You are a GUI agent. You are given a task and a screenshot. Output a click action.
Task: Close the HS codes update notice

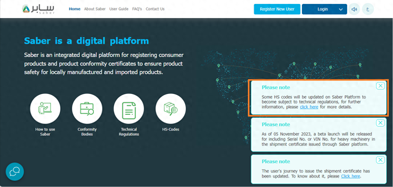click(x=380, y=86)
